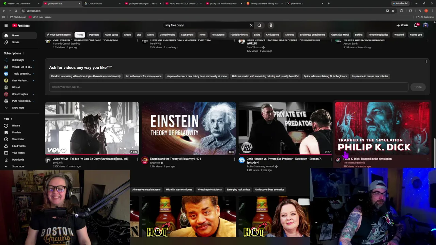Screen dimensions: 436x245
Task: Expand Subscriptions section header
Action: [x=14, y=53]
